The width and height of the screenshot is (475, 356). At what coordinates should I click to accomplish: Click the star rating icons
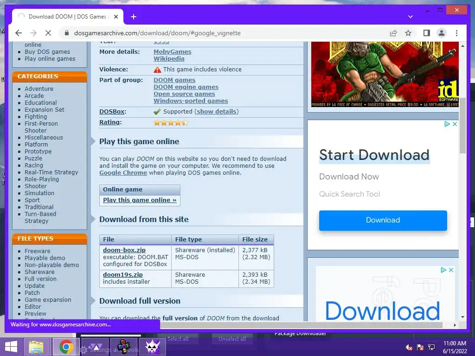(171, 122)
